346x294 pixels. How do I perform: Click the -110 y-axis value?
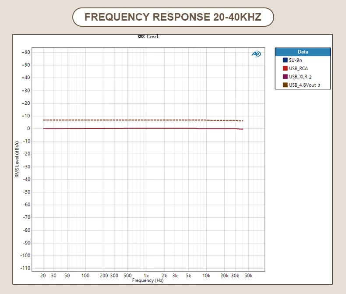pos(25,268)
